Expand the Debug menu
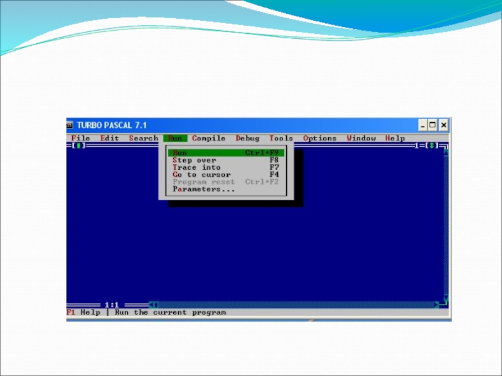This screenshot has width=502, height=376. tap(247, 138)
